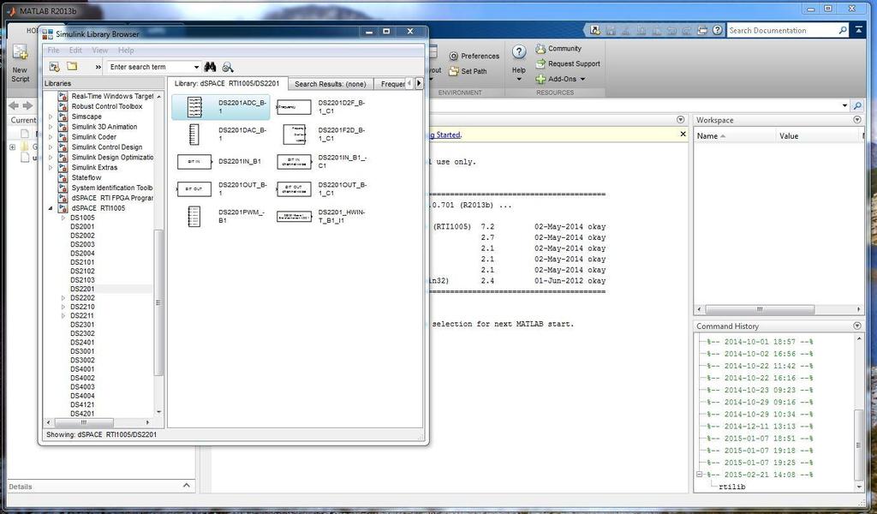Switch to the Search Results tab
877x514 pixels.
[331, 84]
